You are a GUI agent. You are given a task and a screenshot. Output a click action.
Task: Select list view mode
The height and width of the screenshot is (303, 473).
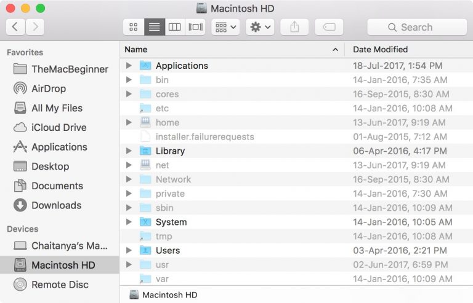coord(155,27)
